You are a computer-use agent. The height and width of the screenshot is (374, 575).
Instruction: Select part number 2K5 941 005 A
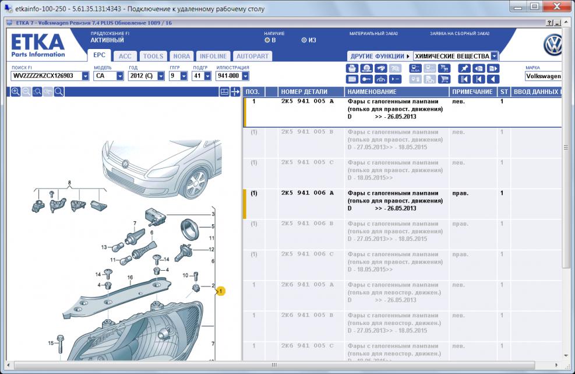click(307, 102)
